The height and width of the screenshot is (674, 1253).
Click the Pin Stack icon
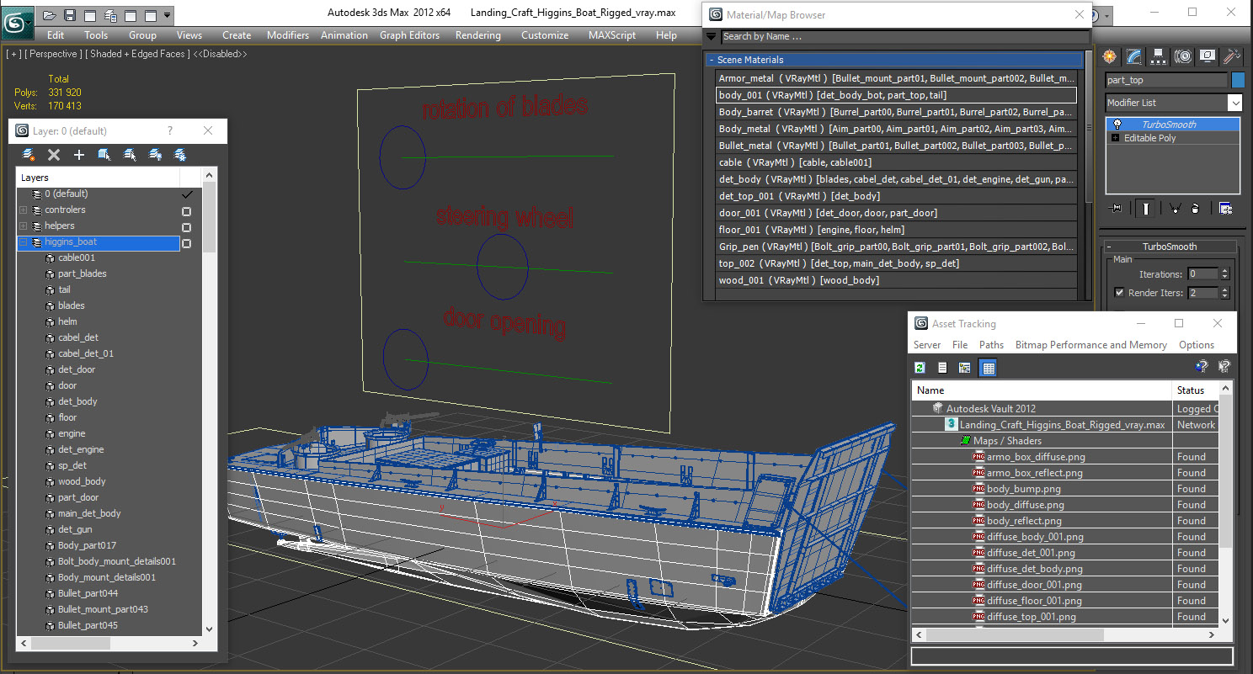(x=1117, y=209)
